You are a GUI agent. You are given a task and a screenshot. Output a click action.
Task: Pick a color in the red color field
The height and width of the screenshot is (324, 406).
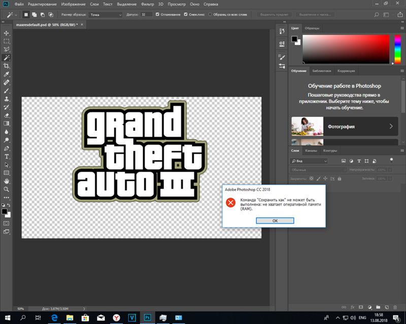coord(346,49)
